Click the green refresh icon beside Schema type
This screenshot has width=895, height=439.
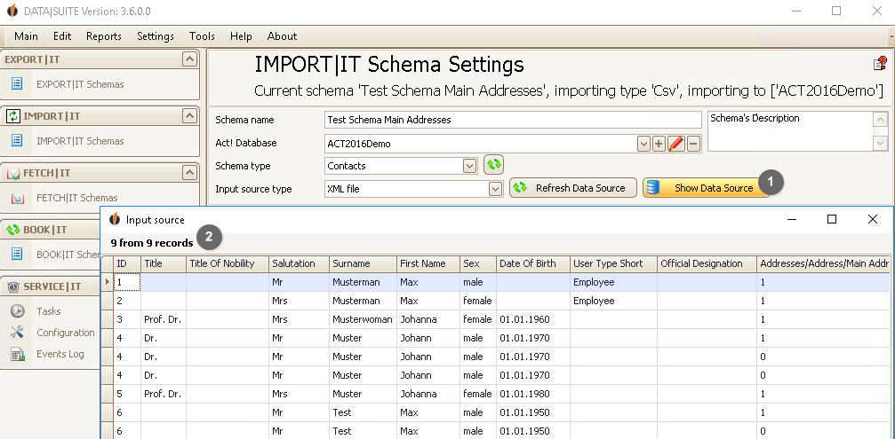pyautogui.click(x=494, y=165)
